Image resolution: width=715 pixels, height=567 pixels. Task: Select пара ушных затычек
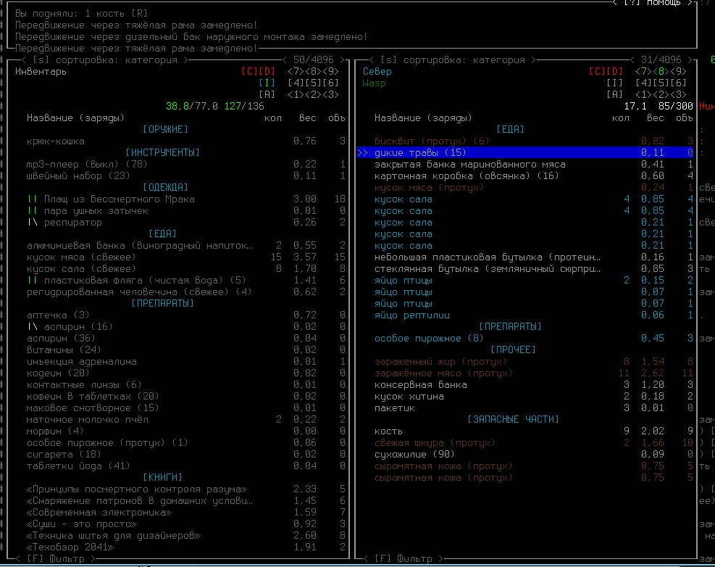186,211
